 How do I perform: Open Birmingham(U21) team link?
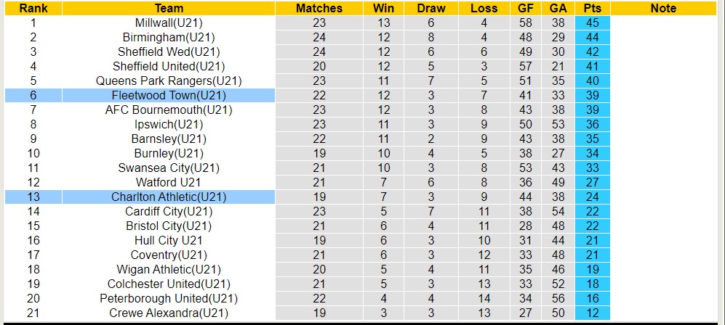tap(169, 38)
